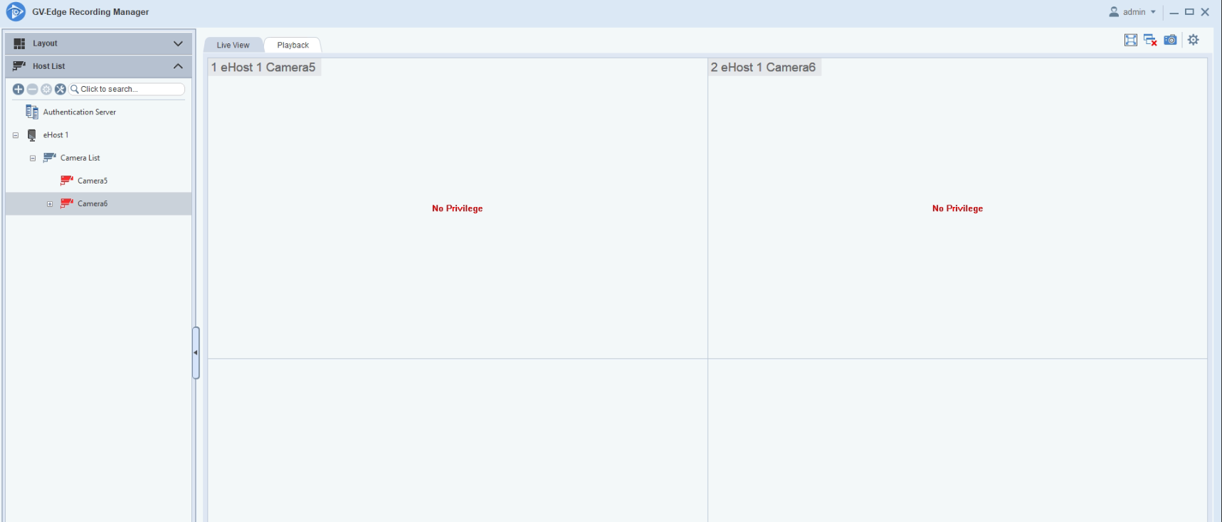Click the Host List panel header title
Image resolution: width=1222 pixels, height=522 pixels.
(x=48, y=66)
